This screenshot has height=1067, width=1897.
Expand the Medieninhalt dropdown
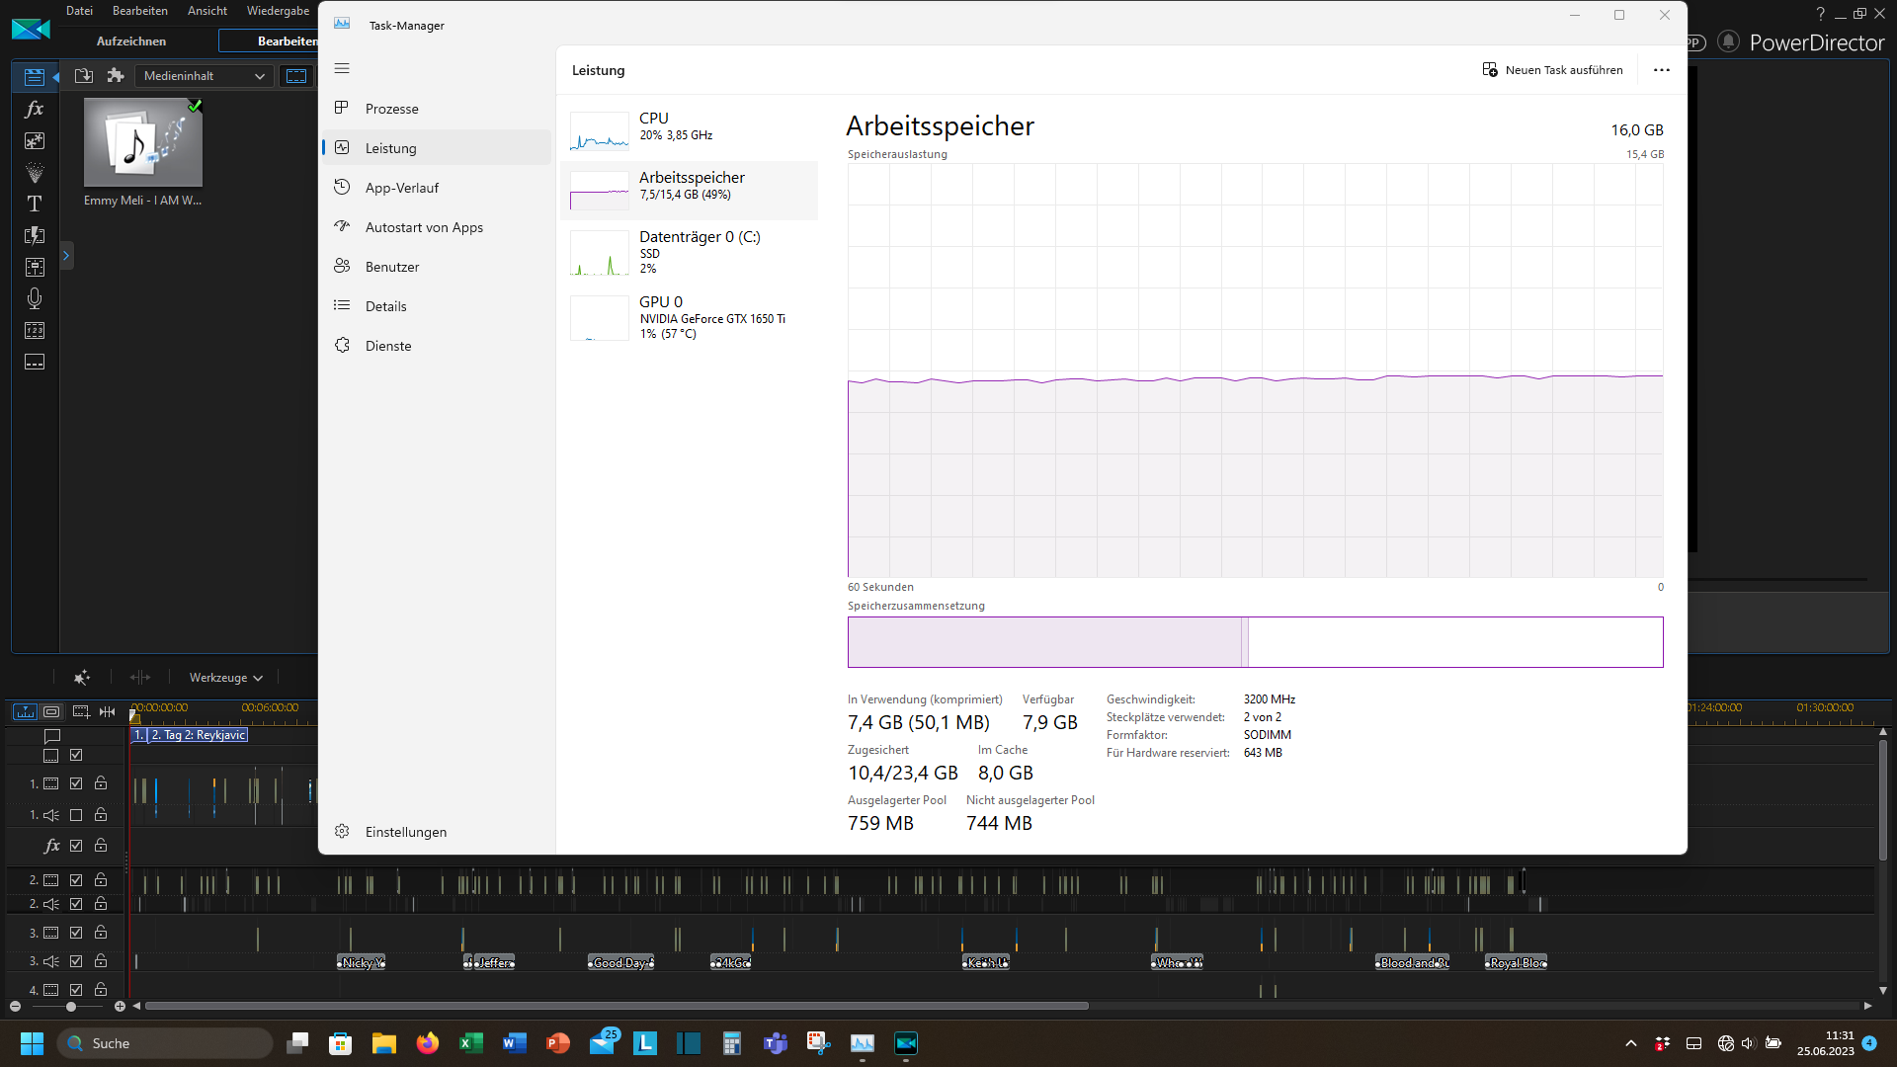click(204, 76)
